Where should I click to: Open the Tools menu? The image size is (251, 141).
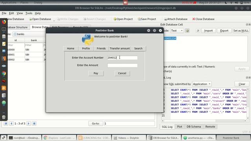(29, 13)
